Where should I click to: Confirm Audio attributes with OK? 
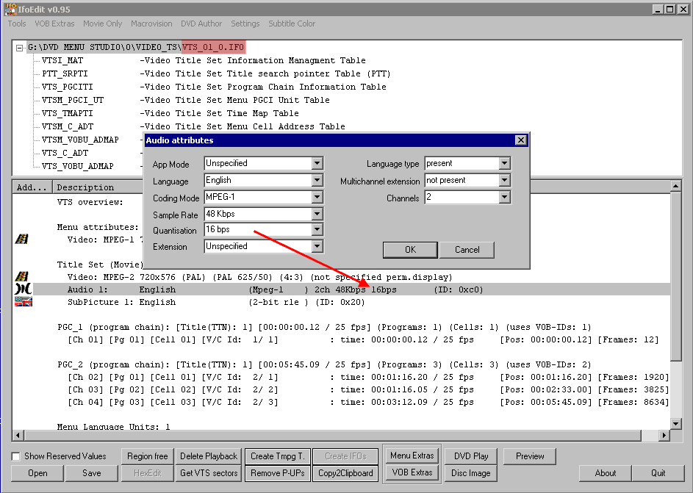(x=410, y=250)
